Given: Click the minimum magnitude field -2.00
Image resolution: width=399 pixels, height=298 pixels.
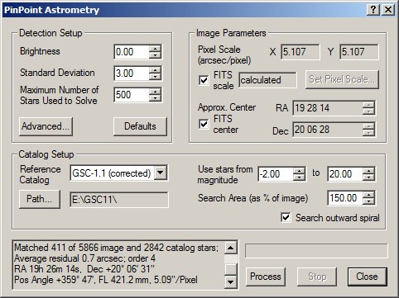Looking at the screenshot, I should point(276,174).
